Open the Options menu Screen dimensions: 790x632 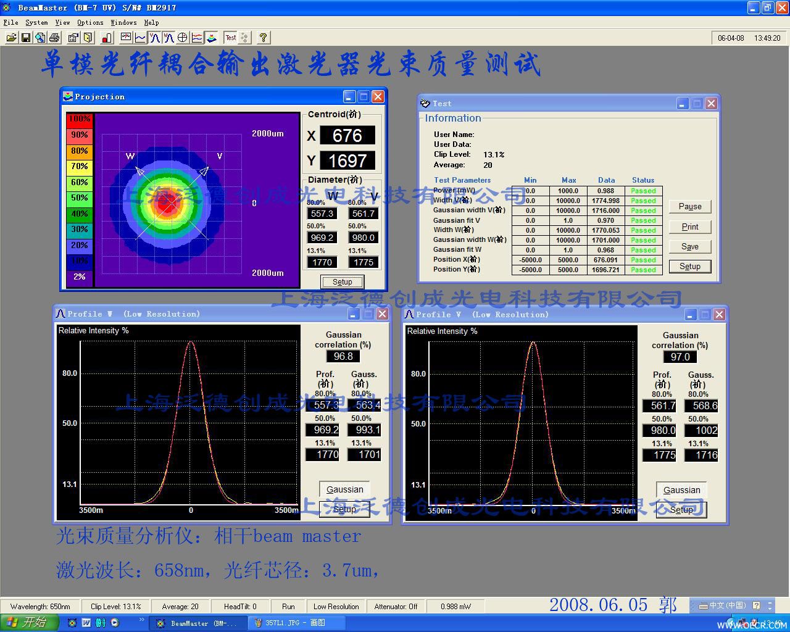(90, 22)
